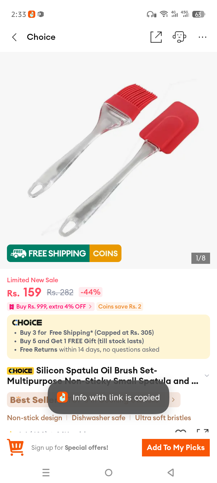Tap the Android back triangle button
Viewport: 217px width, 483px height.
point(171,472)
